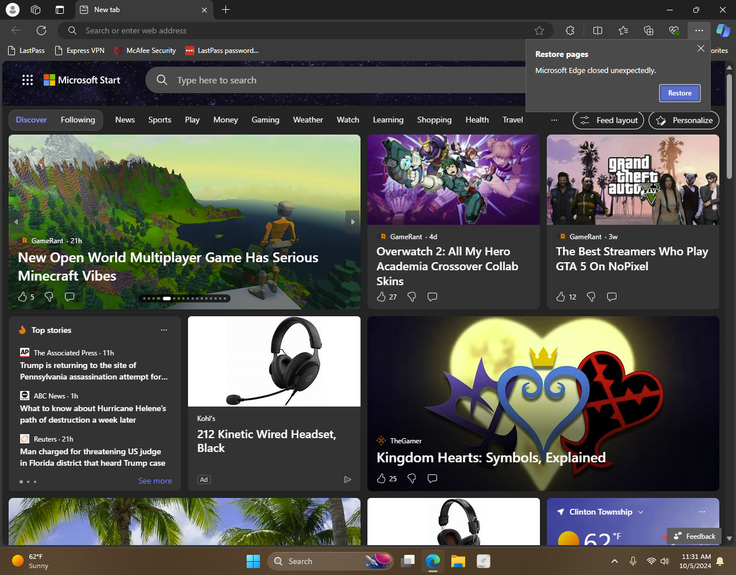Open the Windows Start button
The height and width of the screenshot is (575, 736).
pyautogui.click(x=253, y=561)
